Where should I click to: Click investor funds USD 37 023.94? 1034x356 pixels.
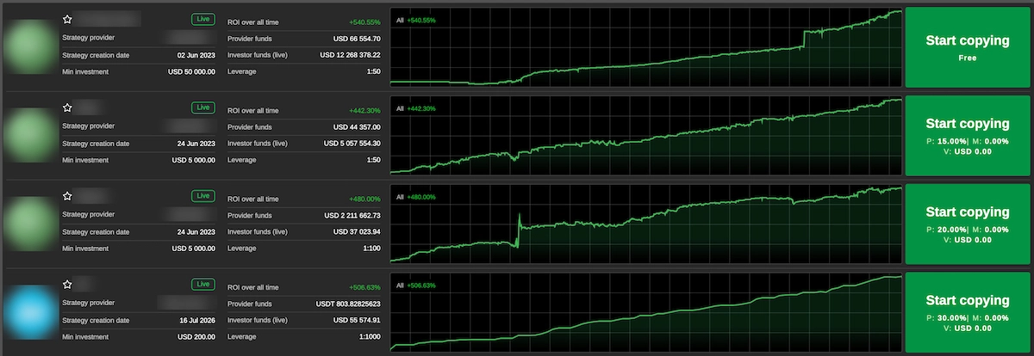pyautogui.click(x=357, y=232)
